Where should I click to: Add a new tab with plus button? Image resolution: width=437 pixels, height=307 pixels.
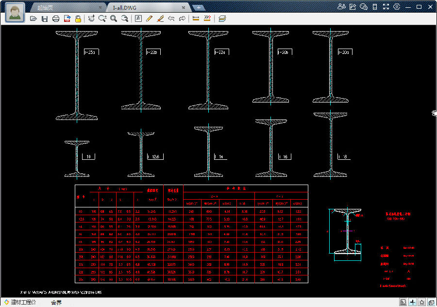pos(198,7)
